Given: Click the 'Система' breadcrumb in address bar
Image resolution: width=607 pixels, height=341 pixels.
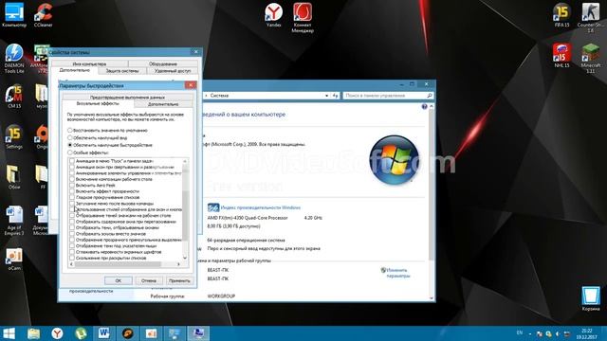Looking at the screenshot, I should point(219,96).
